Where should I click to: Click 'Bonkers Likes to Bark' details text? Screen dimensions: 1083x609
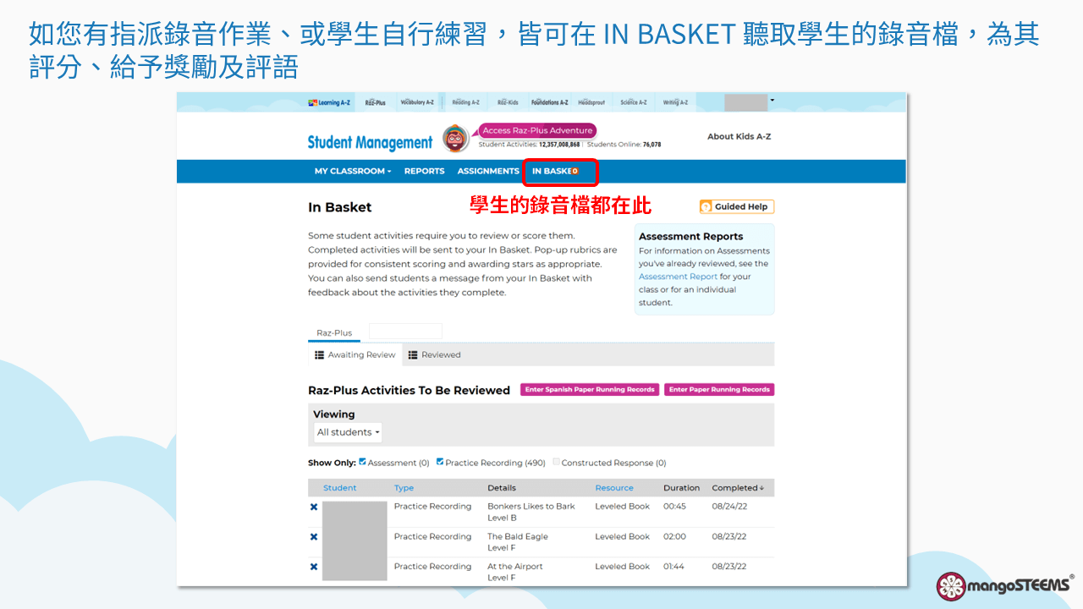(531, 507)
